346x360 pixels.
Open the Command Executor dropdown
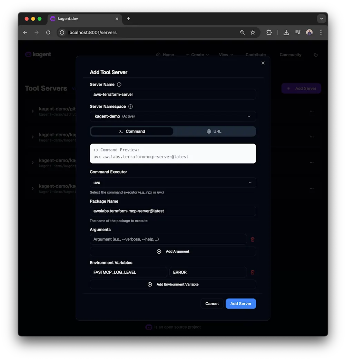coord(172,182)
